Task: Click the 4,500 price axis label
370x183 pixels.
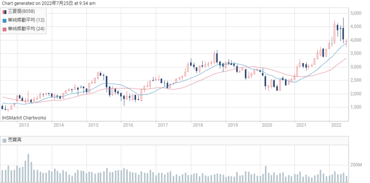Action: [x=356, y=27]
